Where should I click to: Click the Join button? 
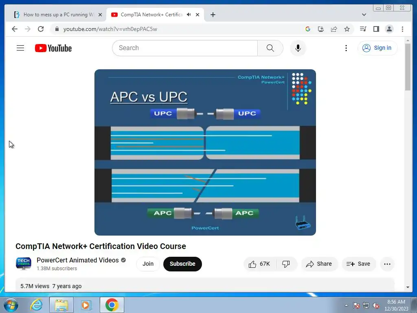point(148,264)
